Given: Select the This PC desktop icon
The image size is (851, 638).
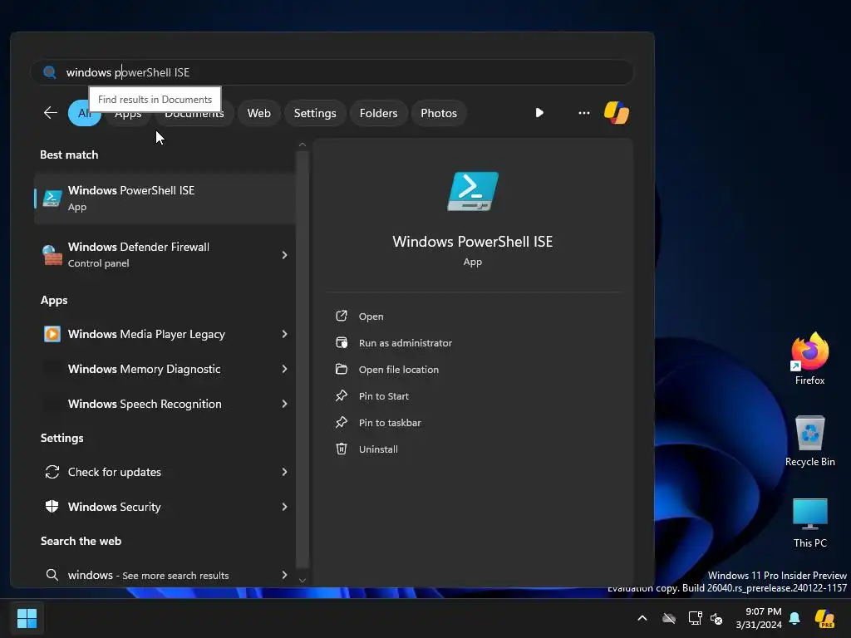Looking at the screenshot, I should tap(809, 523).
